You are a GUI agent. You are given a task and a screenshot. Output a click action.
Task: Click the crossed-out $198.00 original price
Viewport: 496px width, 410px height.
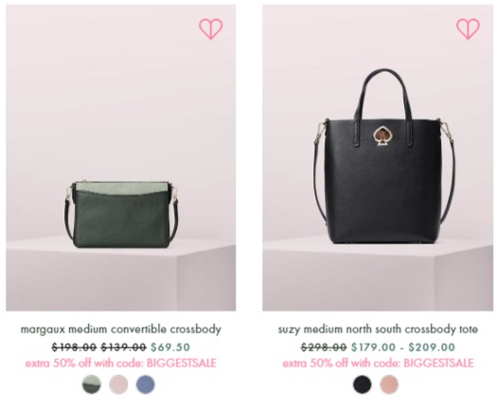click(74, 348)
